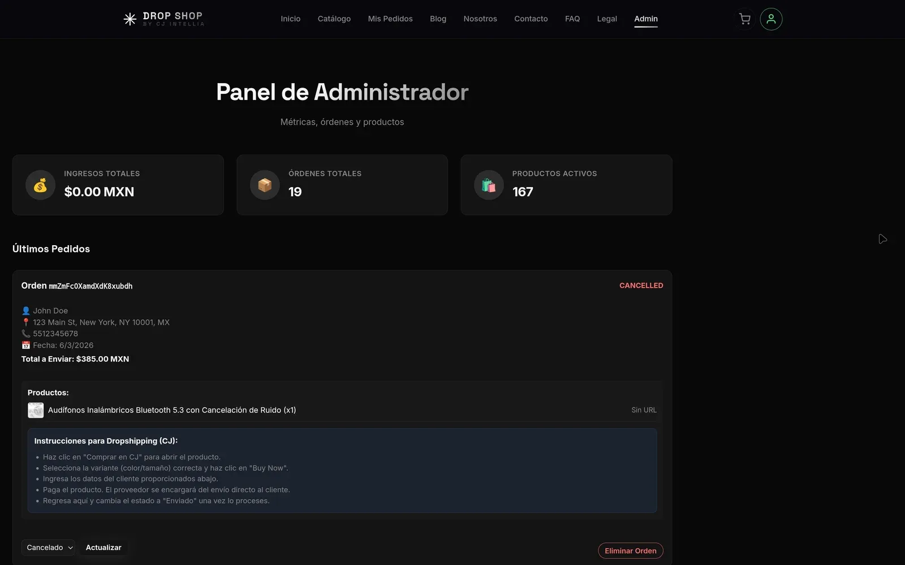
Task: Select the order ID mmZmFc0XamdXdK8xubdh
Action: (x=90, y=286)
